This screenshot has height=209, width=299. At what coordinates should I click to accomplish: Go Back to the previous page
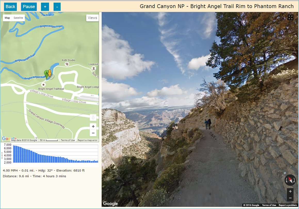point(10,7)
